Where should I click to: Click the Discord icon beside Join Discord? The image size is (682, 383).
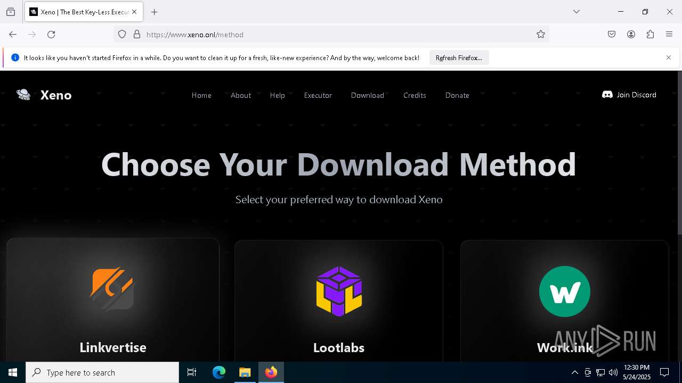click(x=607, y=95)
